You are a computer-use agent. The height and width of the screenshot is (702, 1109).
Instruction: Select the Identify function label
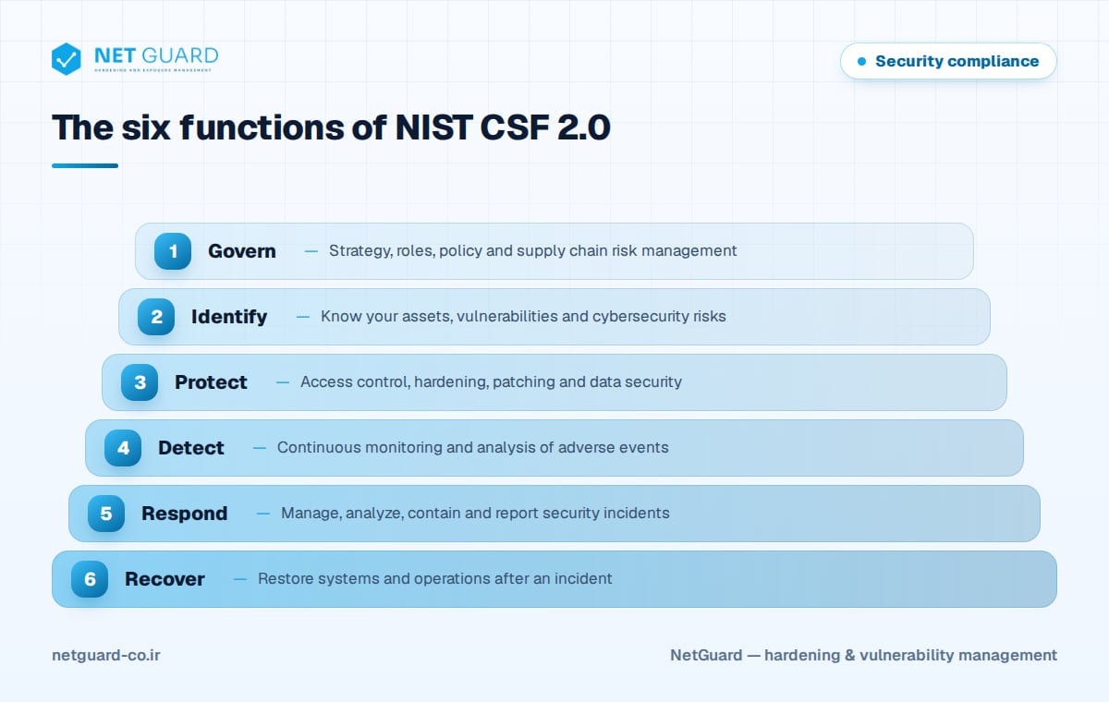229,317
